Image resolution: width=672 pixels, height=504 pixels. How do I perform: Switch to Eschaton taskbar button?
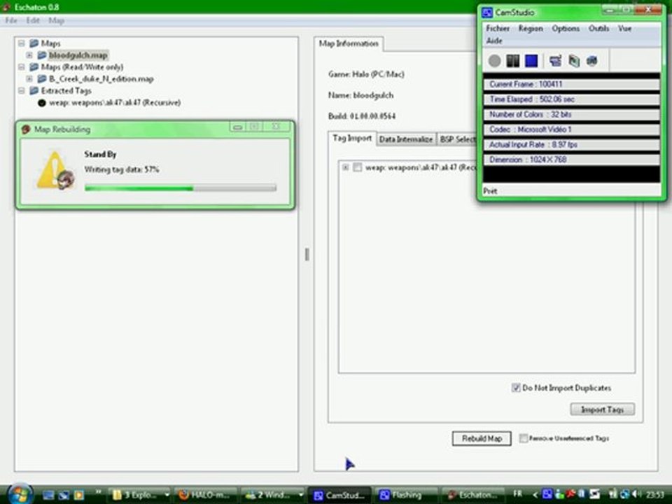[473, 495]
